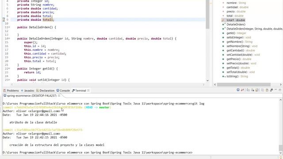Click 'return id;' on line 23

(32, 72)
